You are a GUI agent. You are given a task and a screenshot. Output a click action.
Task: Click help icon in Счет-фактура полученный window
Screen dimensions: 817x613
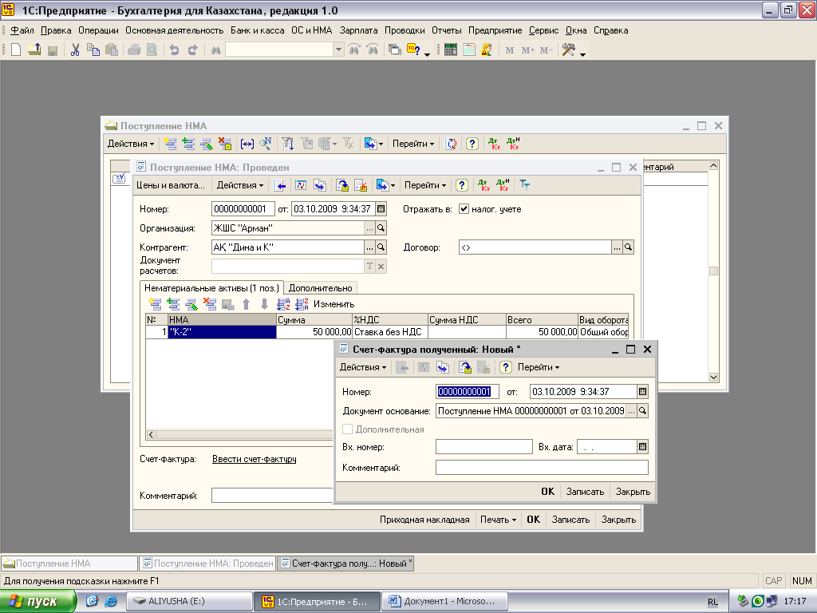tap(505, 367)
